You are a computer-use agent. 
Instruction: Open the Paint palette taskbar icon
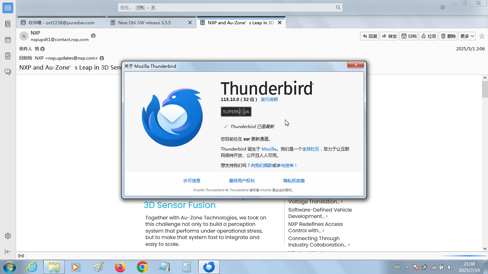tap(98, 267)
